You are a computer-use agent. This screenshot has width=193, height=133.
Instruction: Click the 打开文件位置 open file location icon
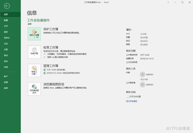tap(128, 97)
